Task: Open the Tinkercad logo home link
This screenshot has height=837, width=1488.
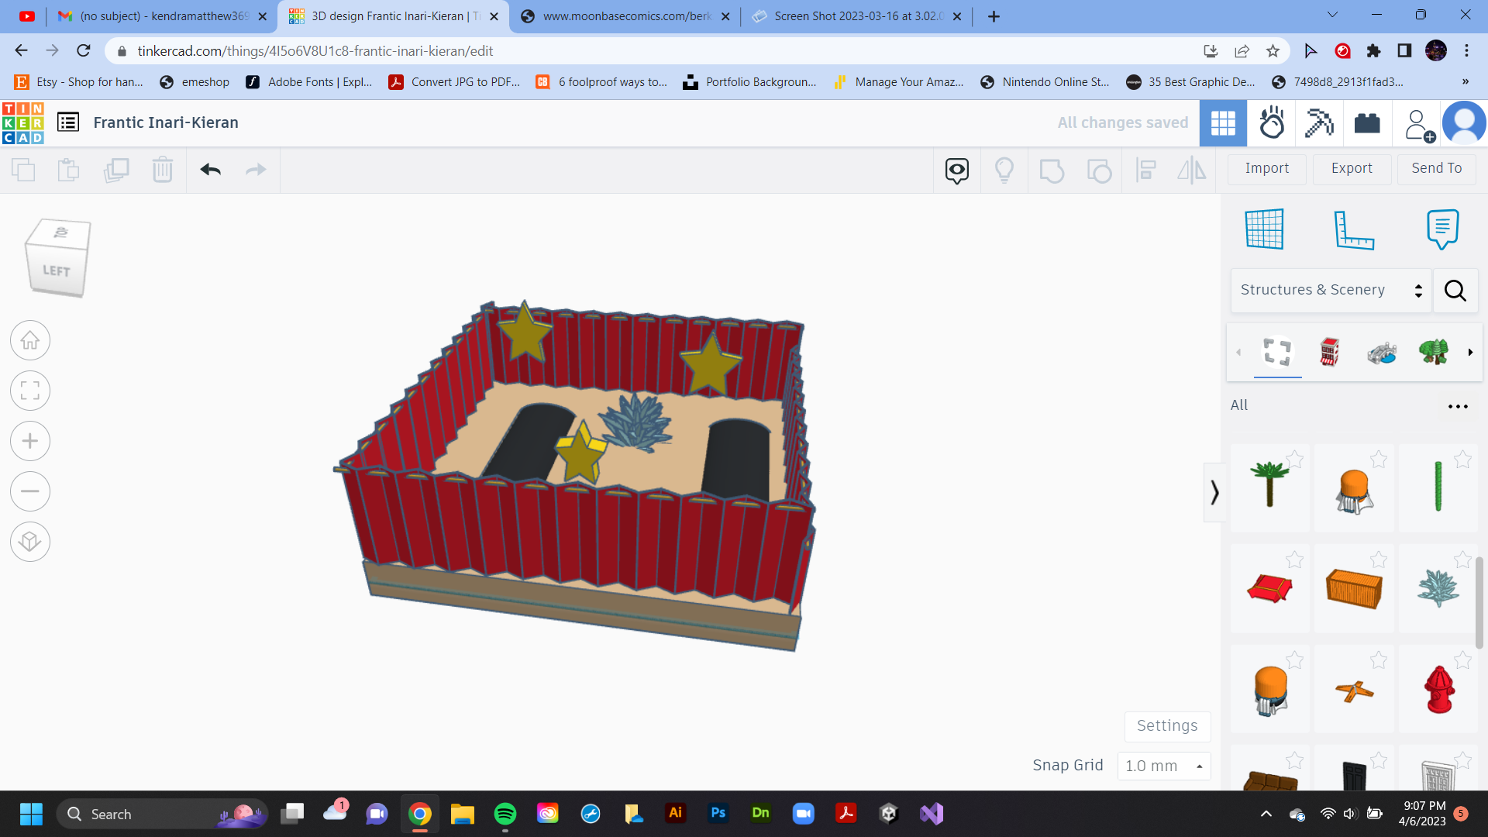Action: point(23,123)
